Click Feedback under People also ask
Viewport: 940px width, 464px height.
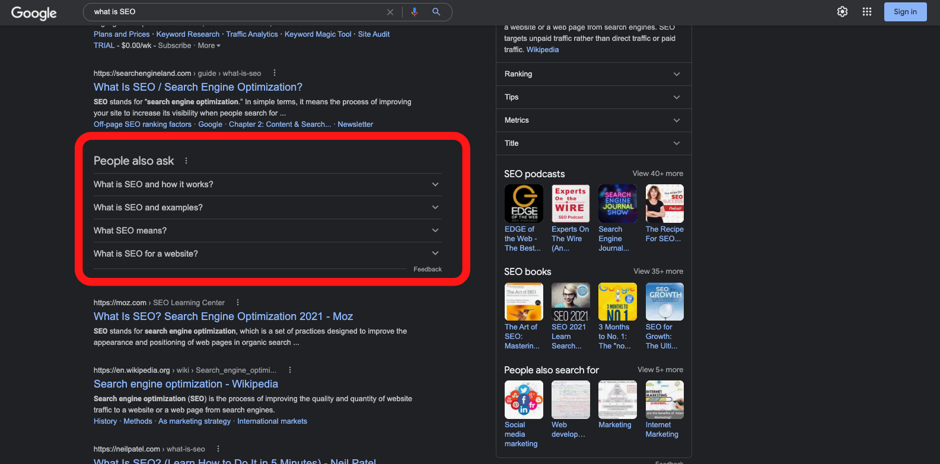[x=428, y=269]
